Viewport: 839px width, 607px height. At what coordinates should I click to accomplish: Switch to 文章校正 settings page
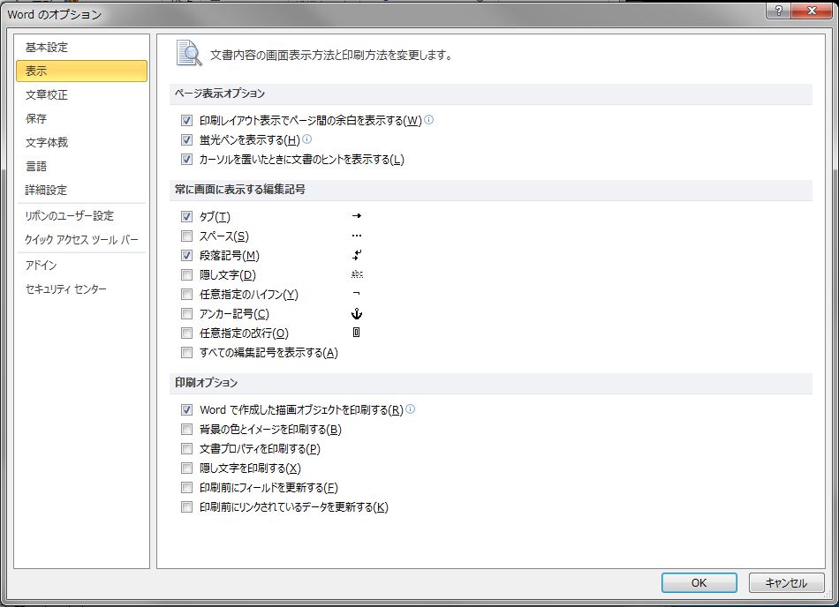47,95
